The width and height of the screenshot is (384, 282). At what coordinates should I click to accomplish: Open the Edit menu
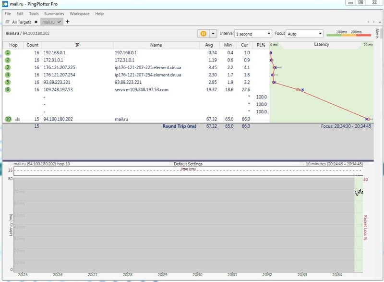click(20, 14)
